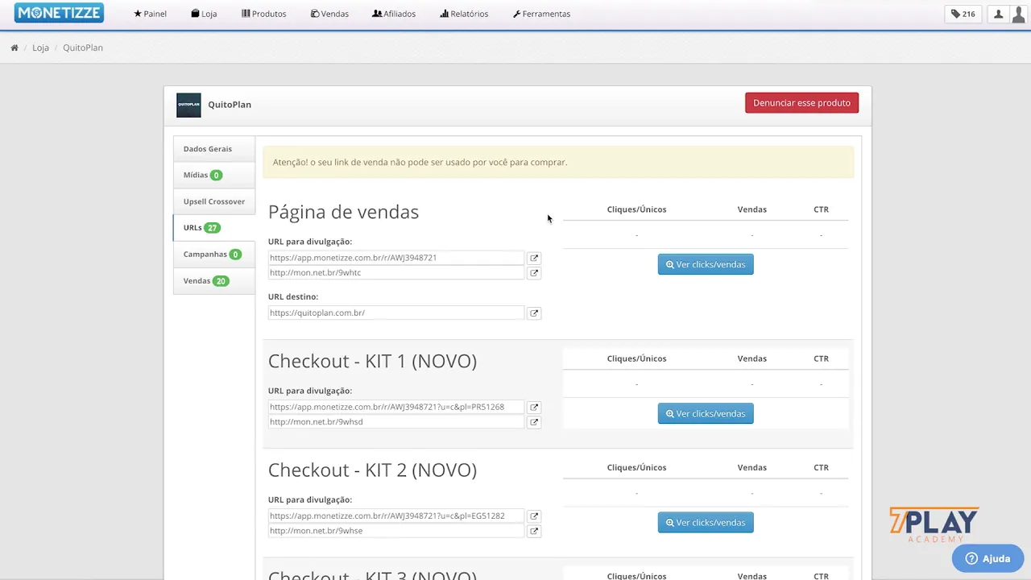Click the URLs count badge 27

[212, 228]
